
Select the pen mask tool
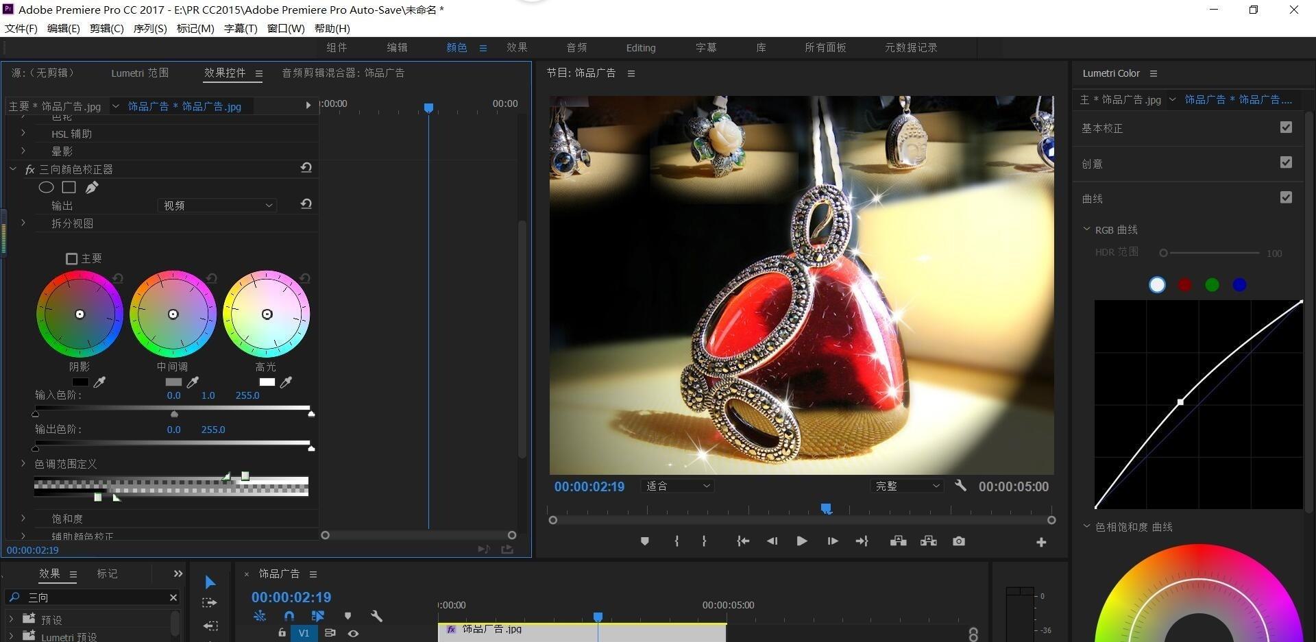point(92,187)
